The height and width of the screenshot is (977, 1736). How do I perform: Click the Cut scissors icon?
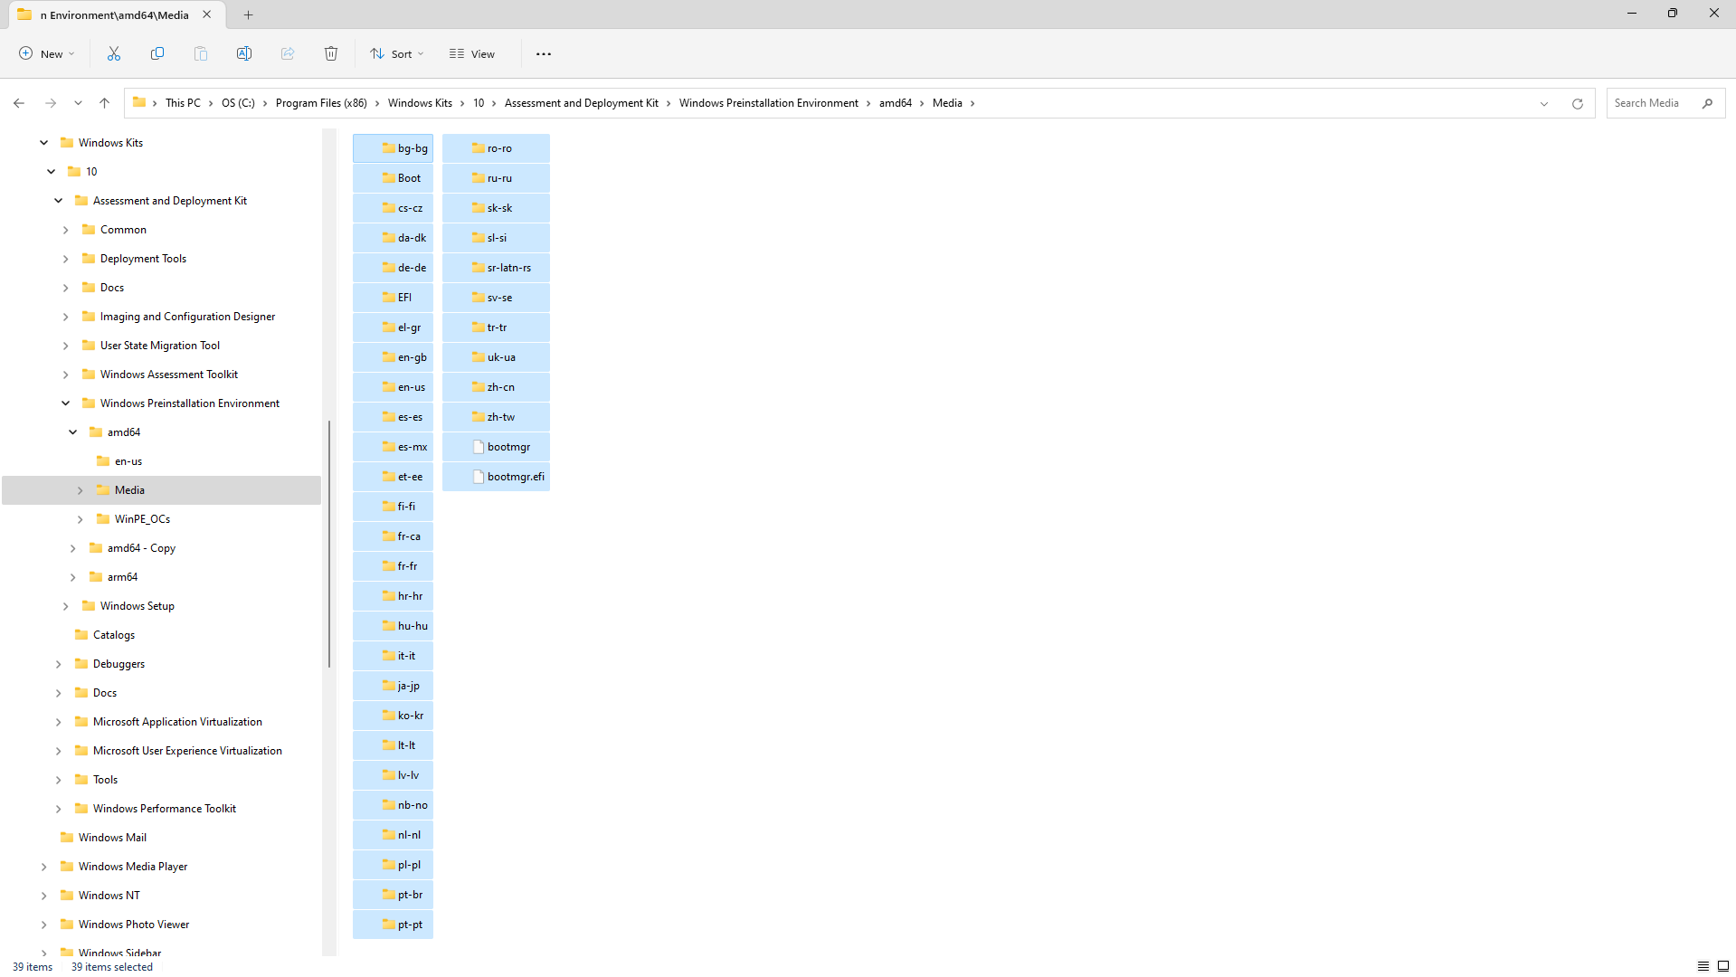pos(114,54)
